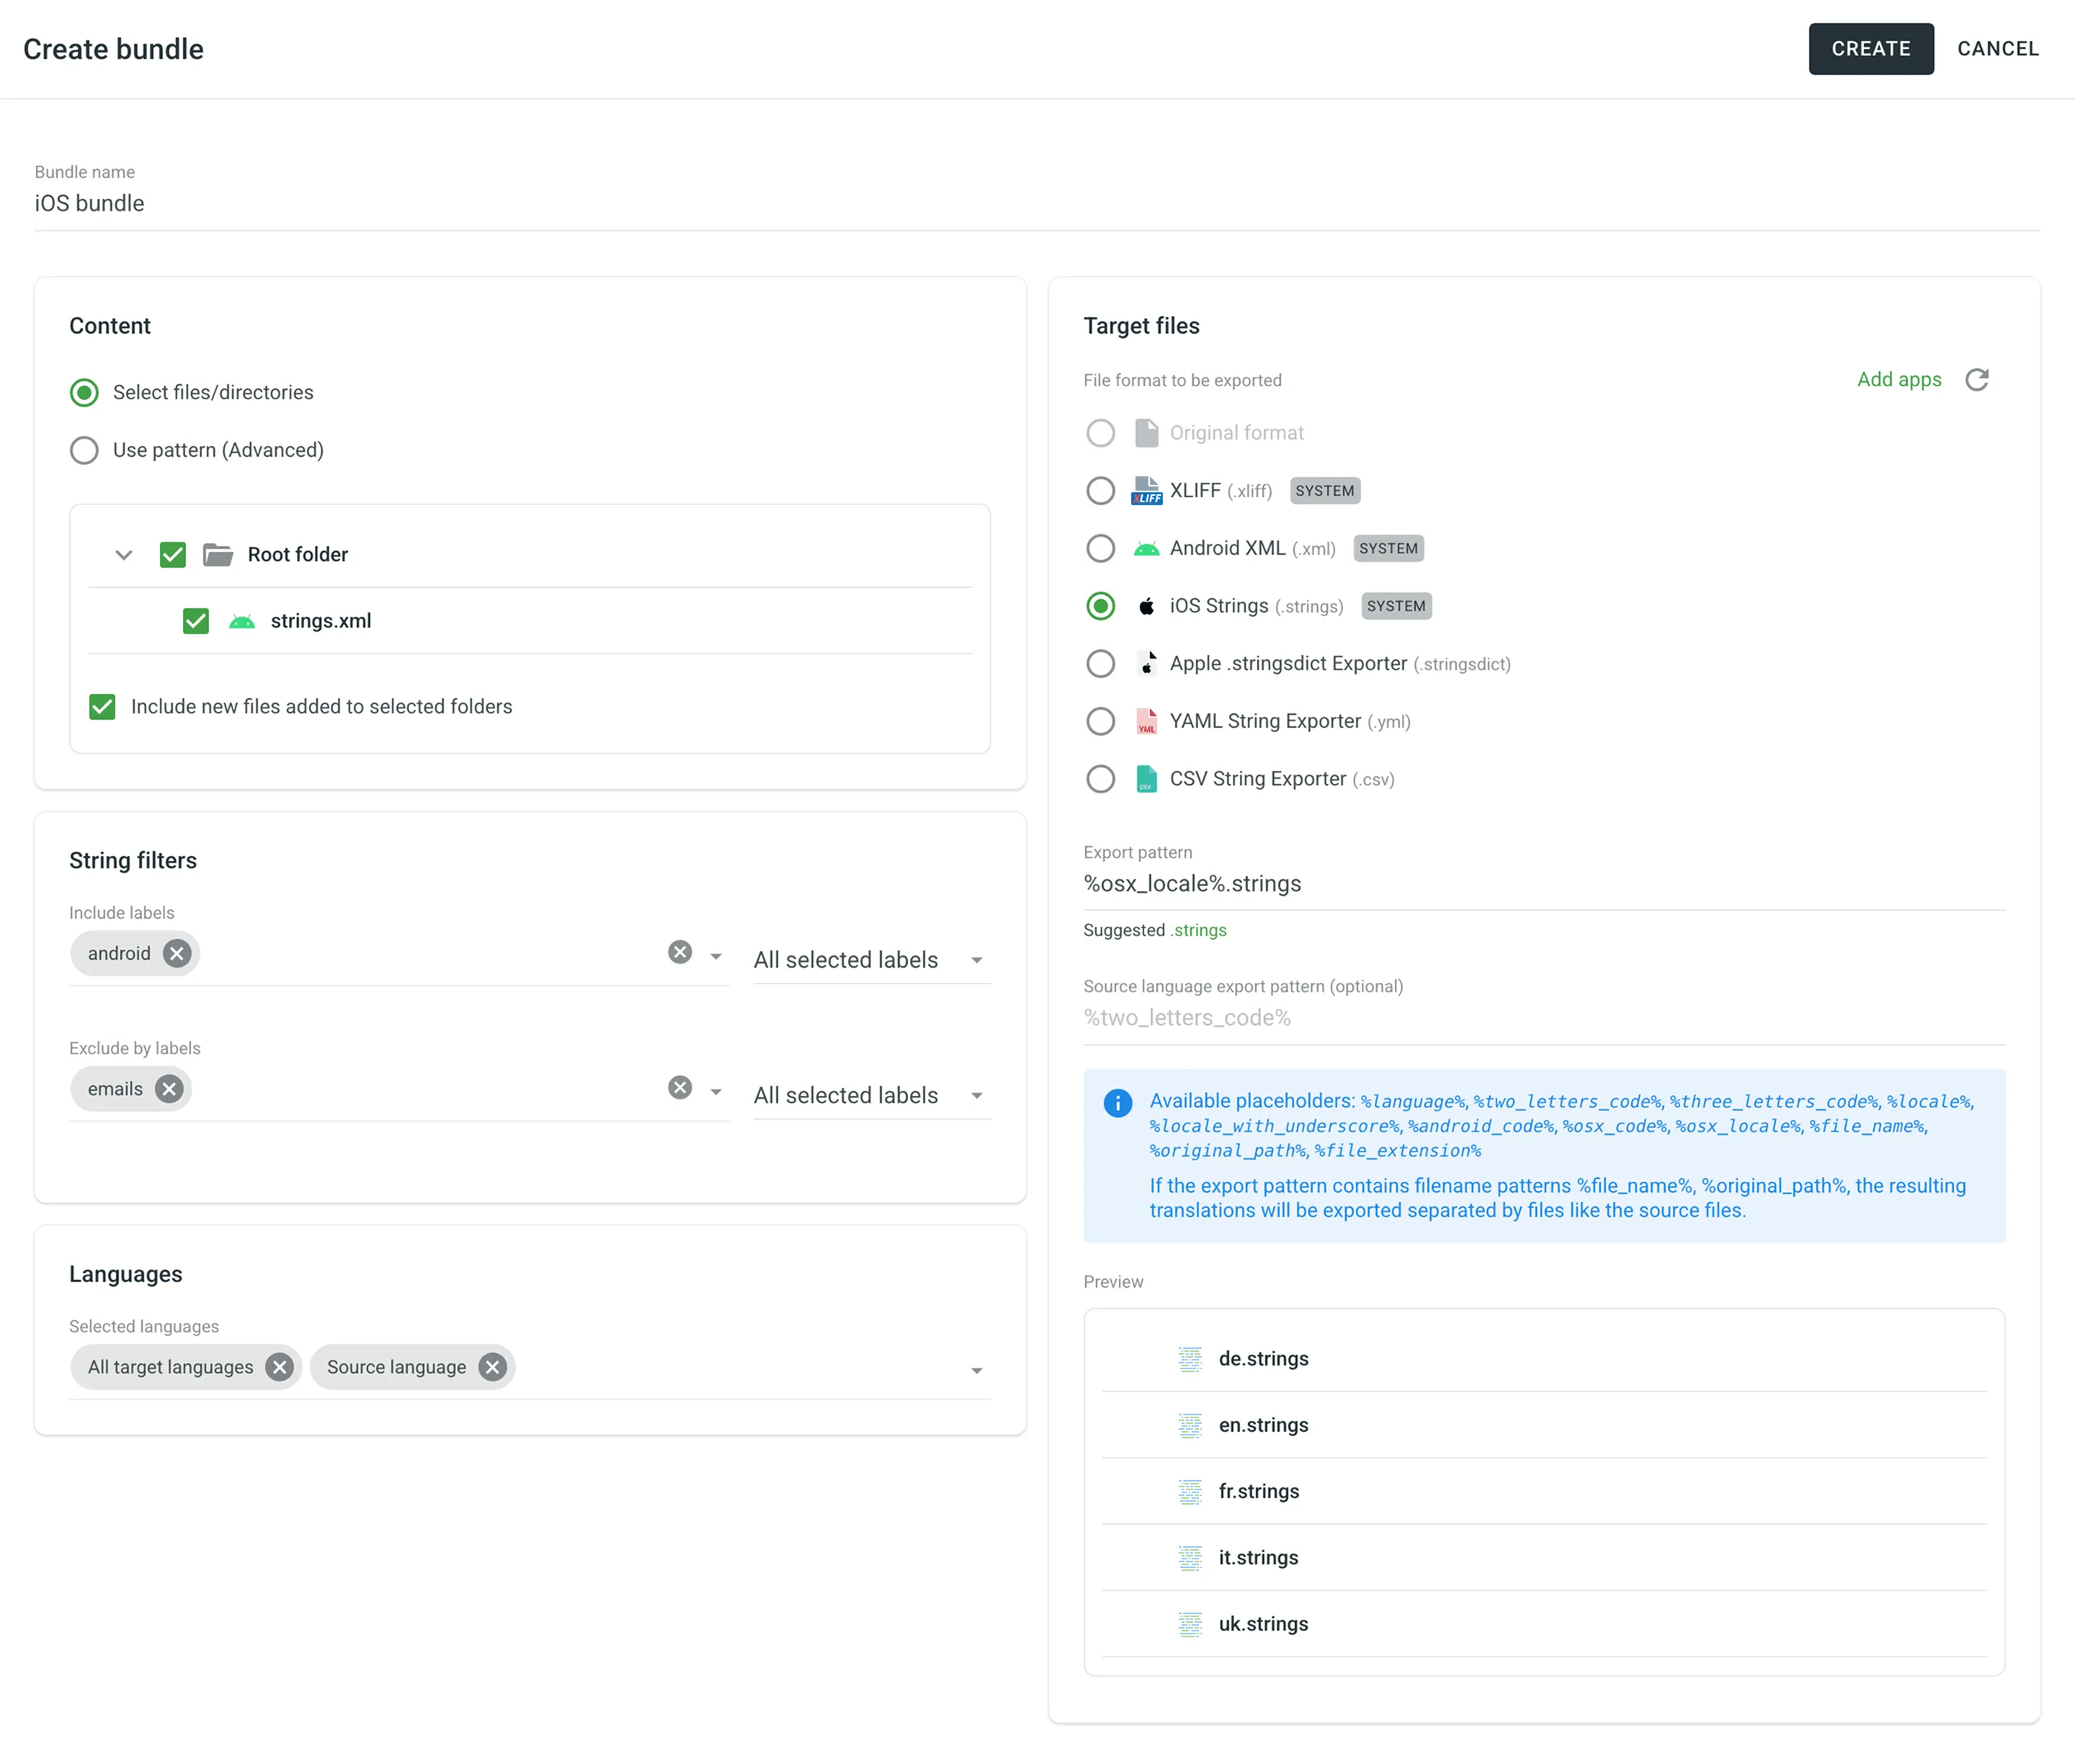Click the Export pattern input field
The height and width of the screenshot is (1764, 2075).
coord(1543,884)
